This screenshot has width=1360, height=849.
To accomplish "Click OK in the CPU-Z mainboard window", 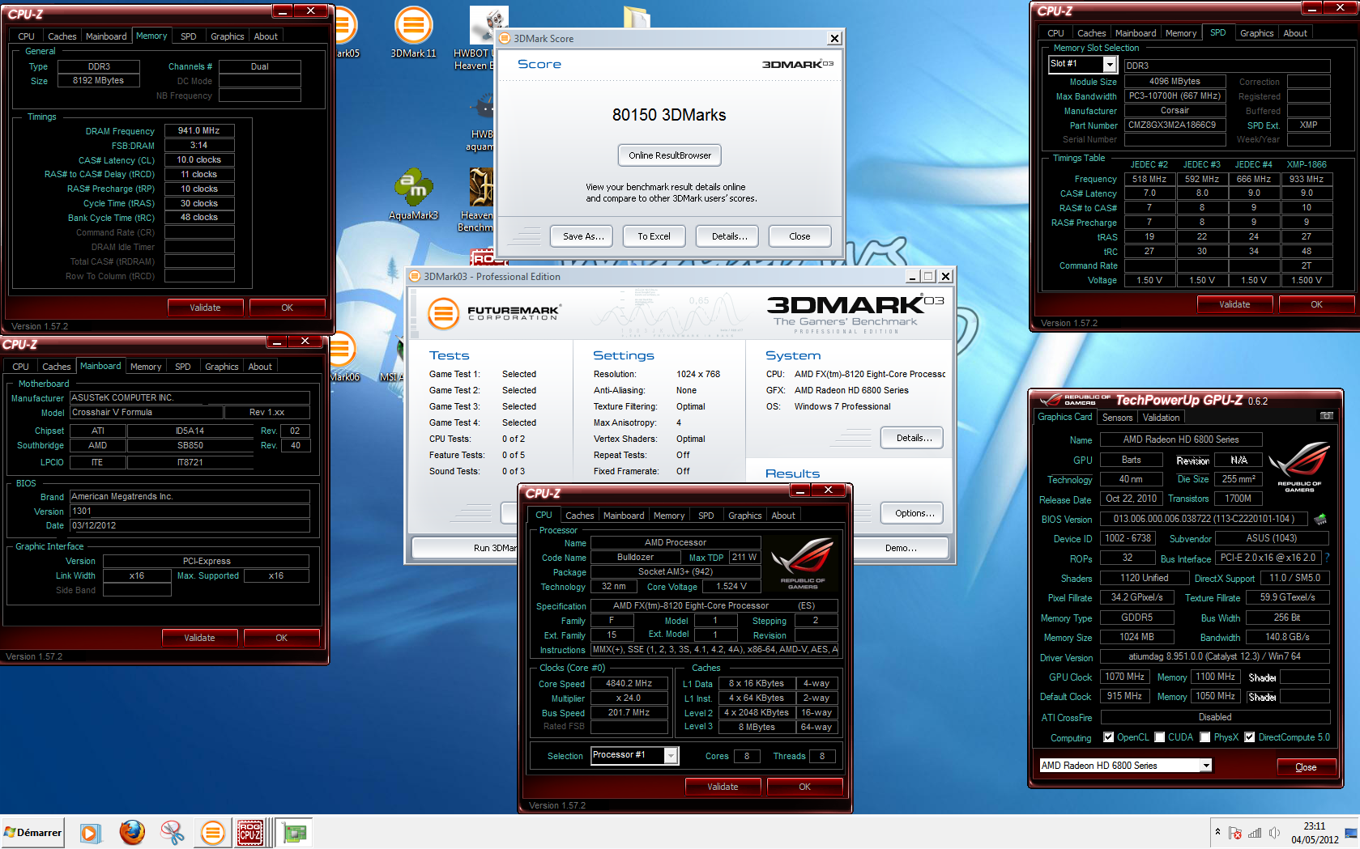I will (281, 638).
